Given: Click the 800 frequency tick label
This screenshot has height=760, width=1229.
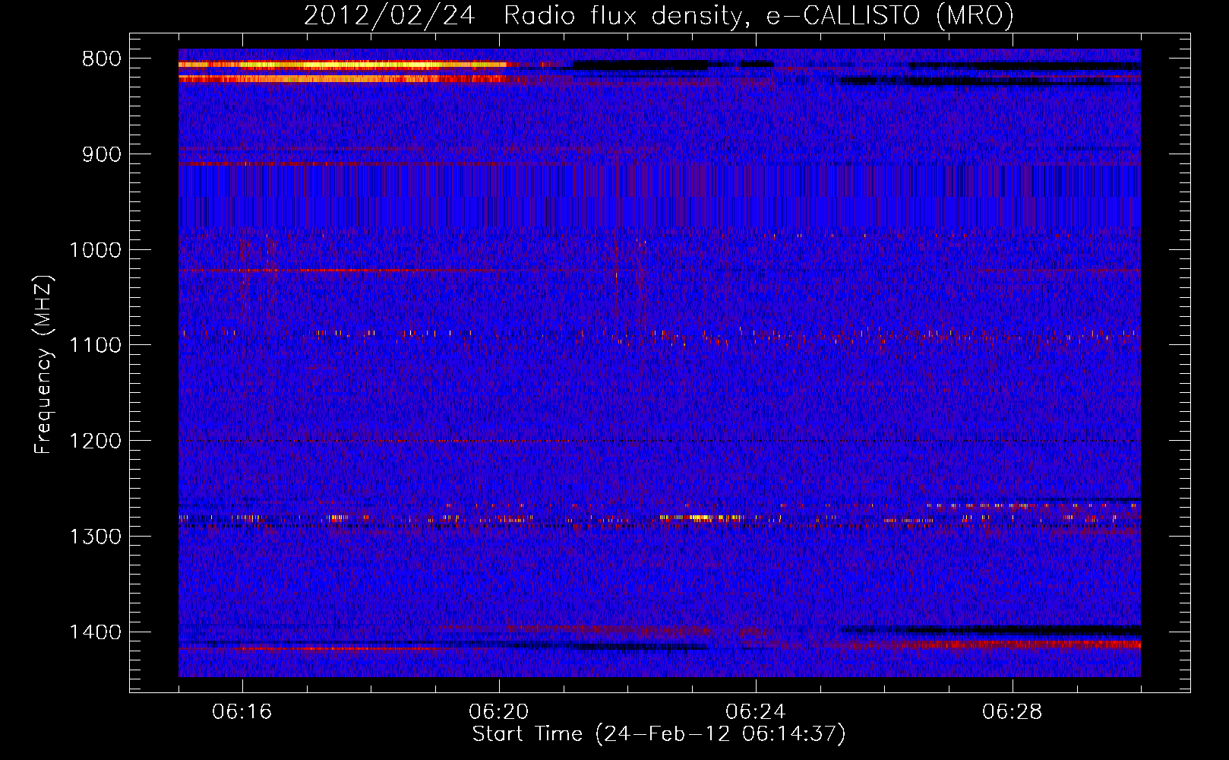Looking at the screenshot, I should 101,59.
